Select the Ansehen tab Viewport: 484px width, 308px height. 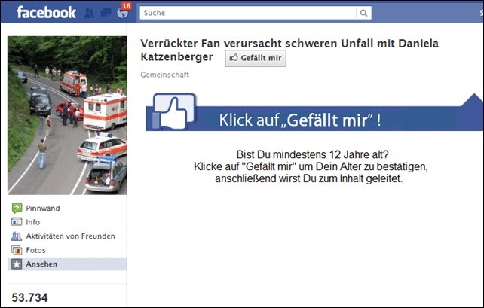point(67,264)
